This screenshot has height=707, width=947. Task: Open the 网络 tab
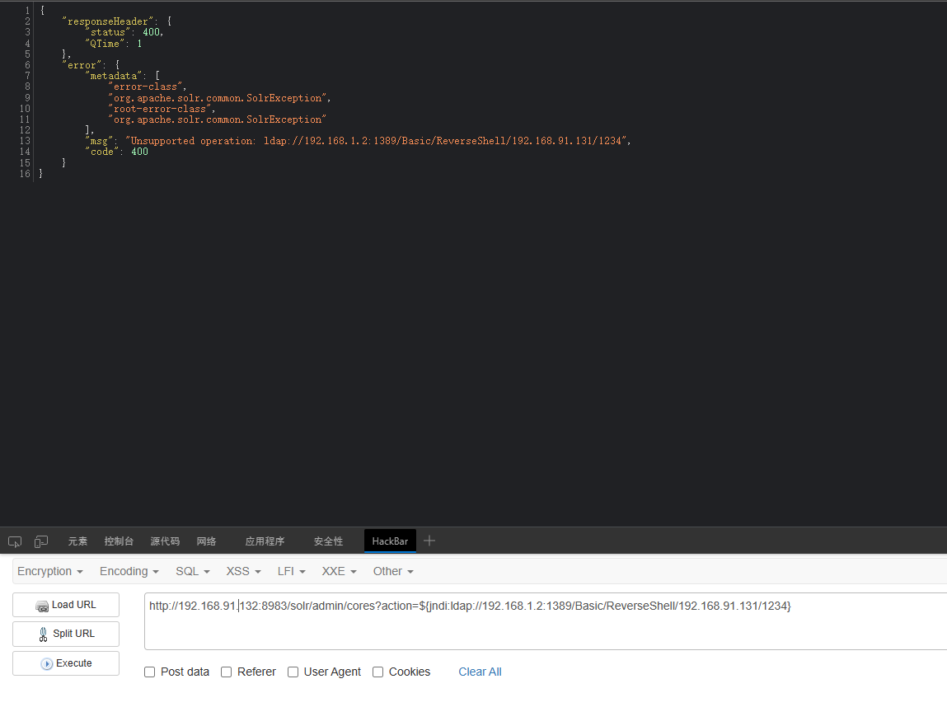207,541
